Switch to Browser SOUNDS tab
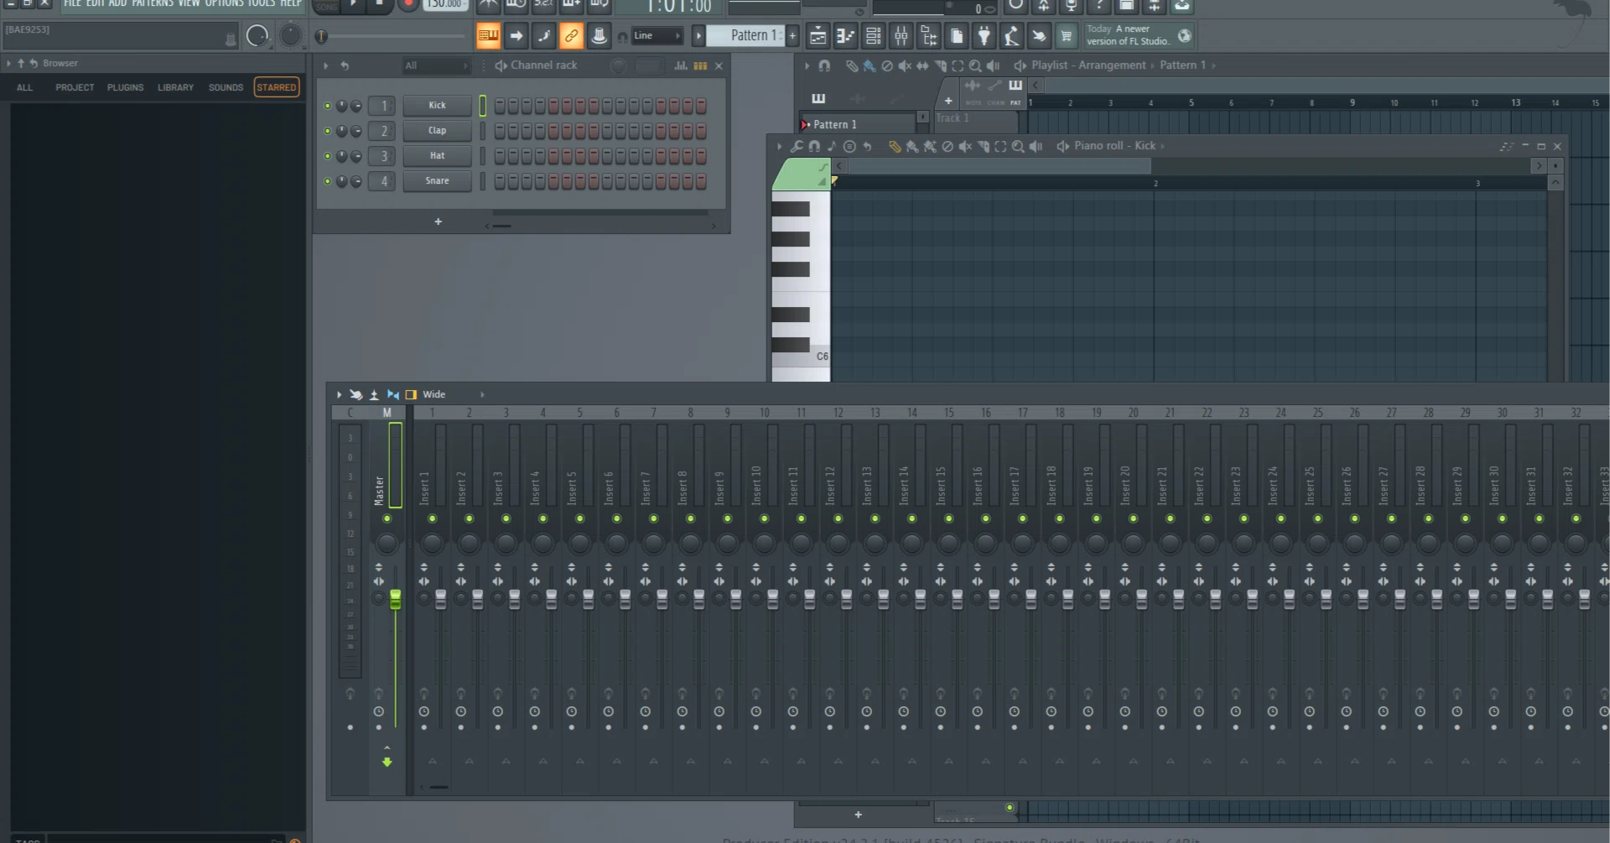Image resolution: width=1610 pixels, height=843 pixels. 226,87
